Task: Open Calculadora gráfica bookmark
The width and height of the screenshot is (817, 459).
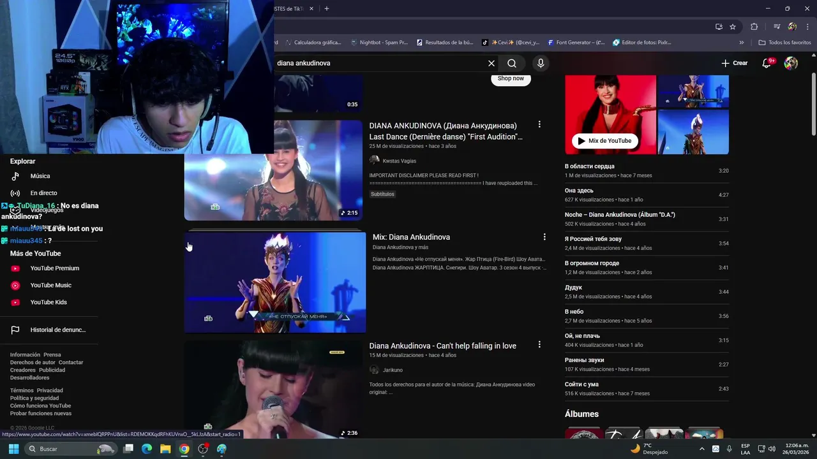Action: [x=313, y=43]
